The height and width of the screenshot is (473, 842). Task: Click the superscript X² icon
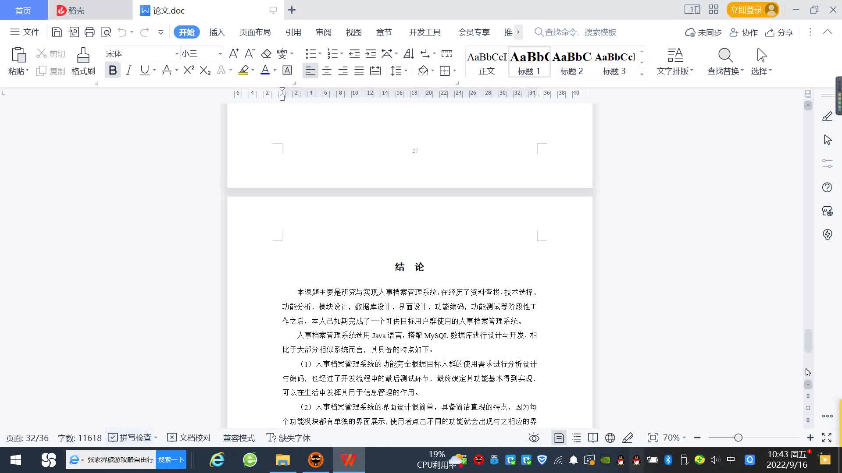[x=189, y=70]
